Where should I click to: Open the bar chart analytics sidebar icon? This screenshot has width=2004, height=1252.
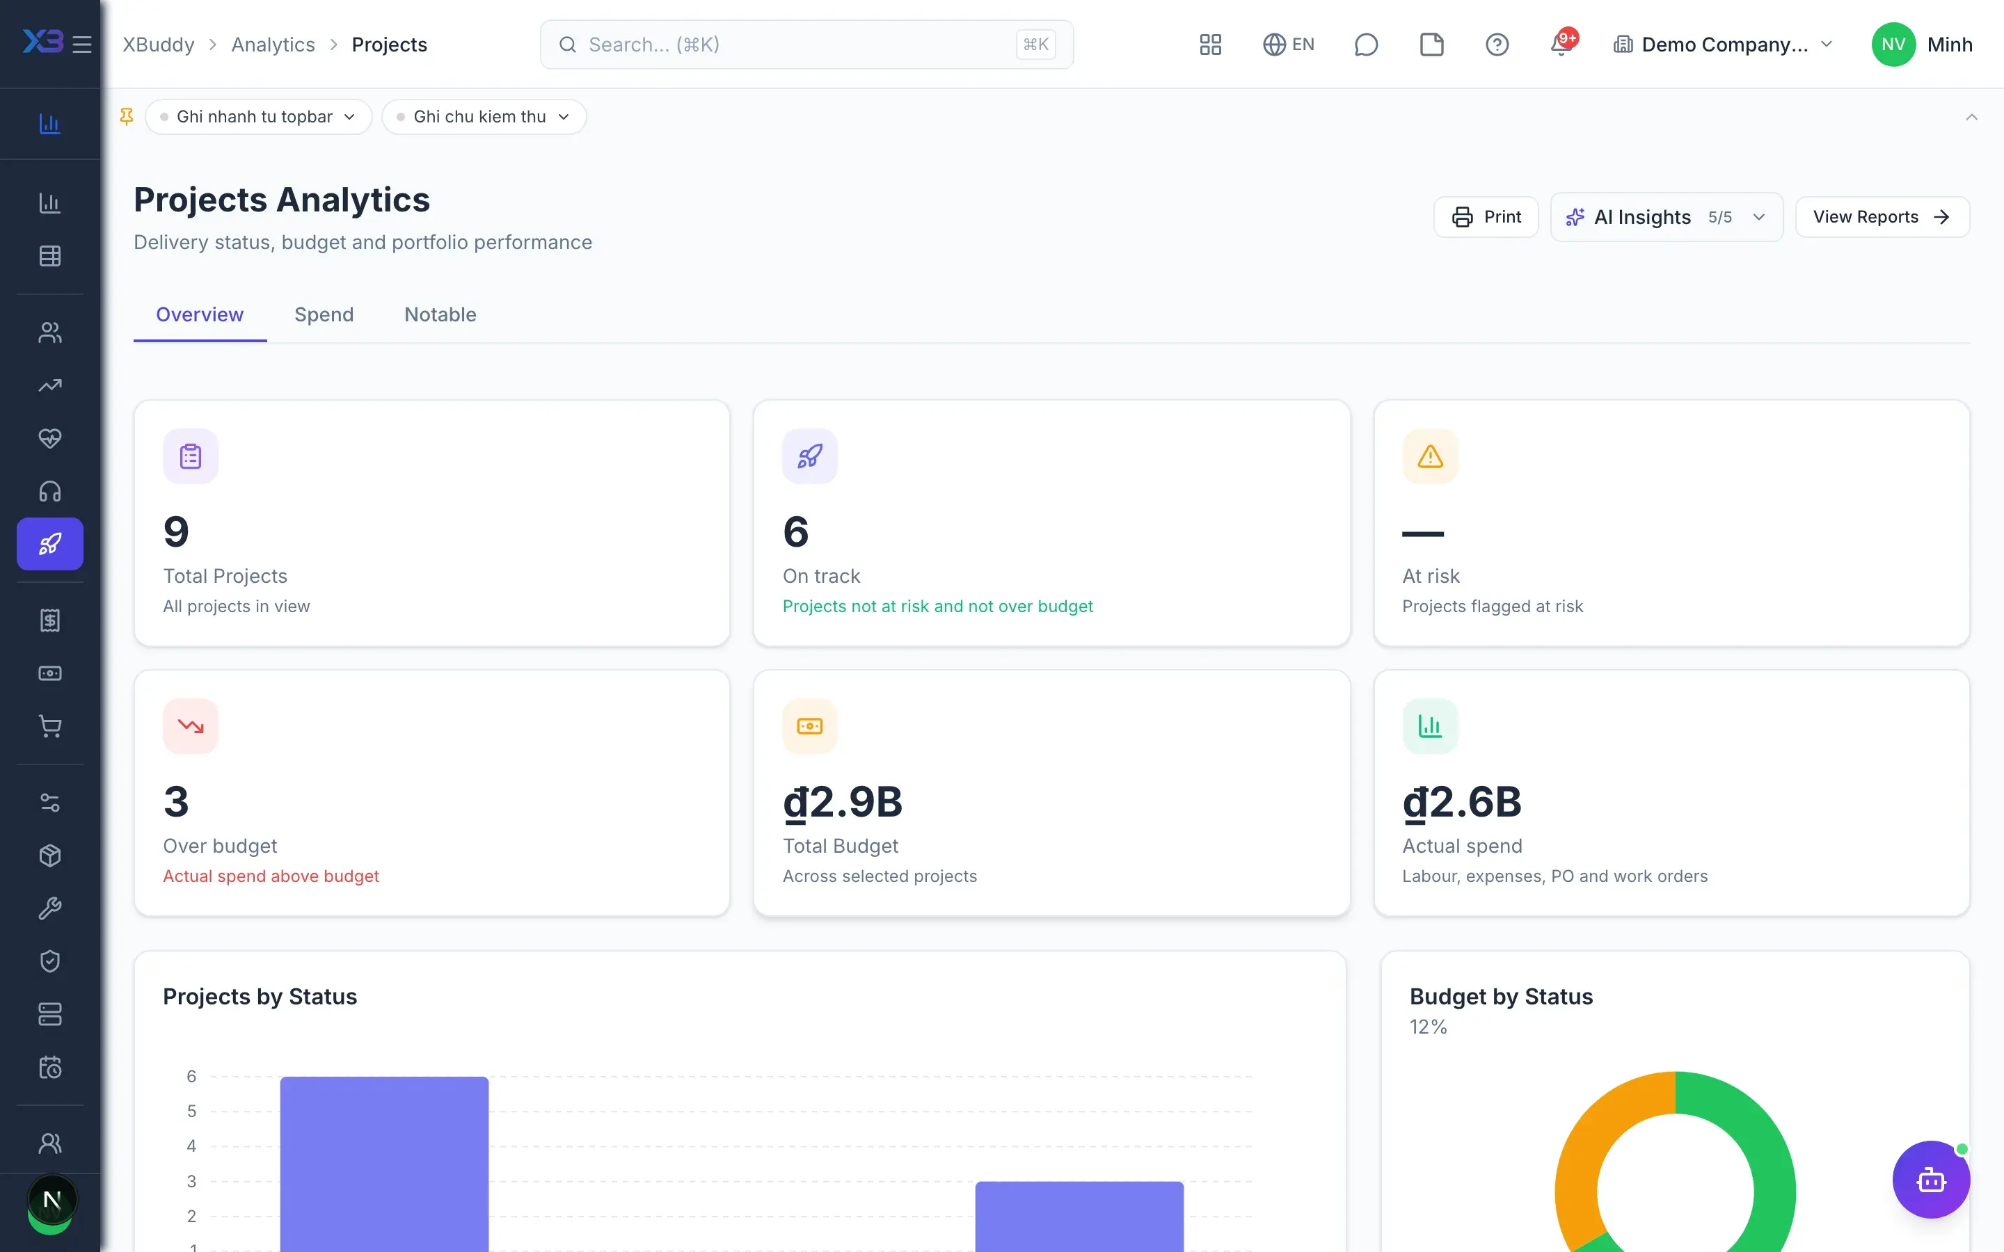click(x=49, y=203)
